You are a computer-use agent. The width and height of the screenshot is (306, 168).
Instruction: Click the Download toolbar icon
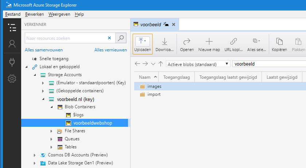tap(164, 42)
